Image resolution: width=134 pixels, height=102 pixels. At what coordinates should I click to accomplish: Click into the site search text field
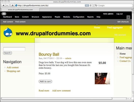[x=14, y=49]
